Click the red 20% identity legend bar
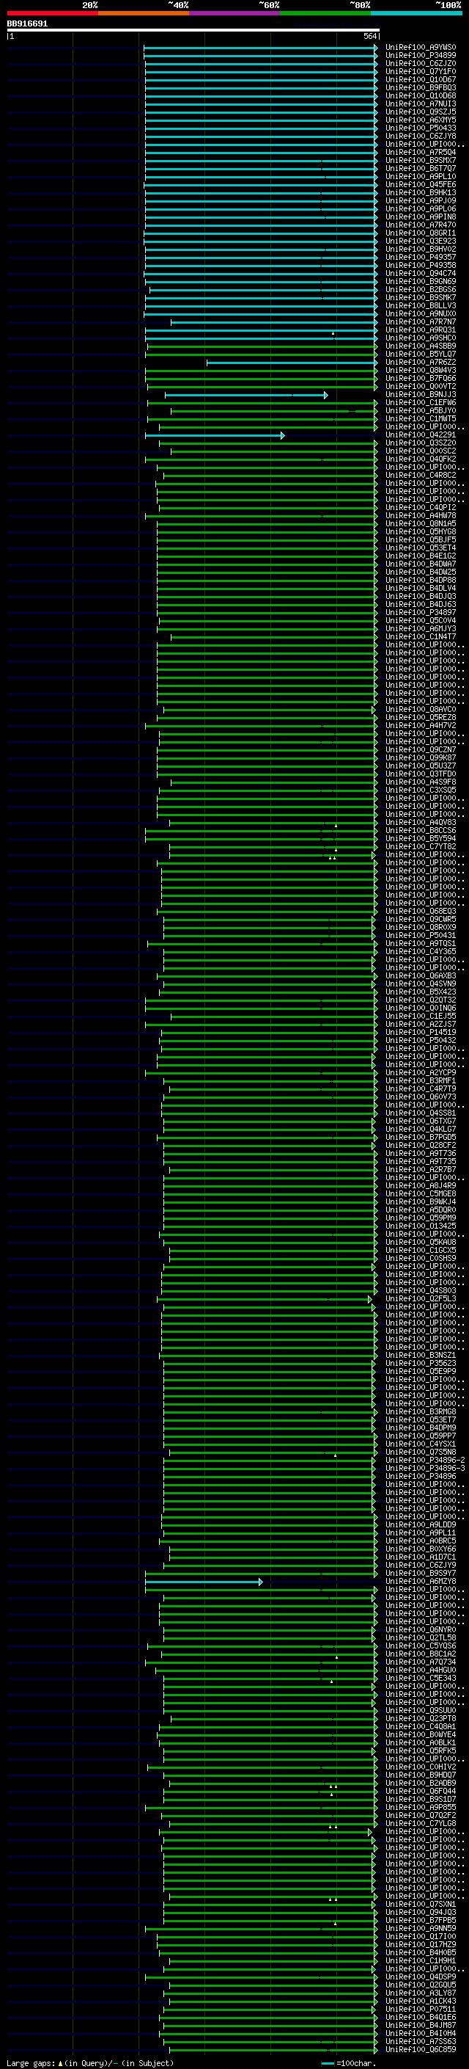This screenshot has height=2069, width=469. click(52, 13)
